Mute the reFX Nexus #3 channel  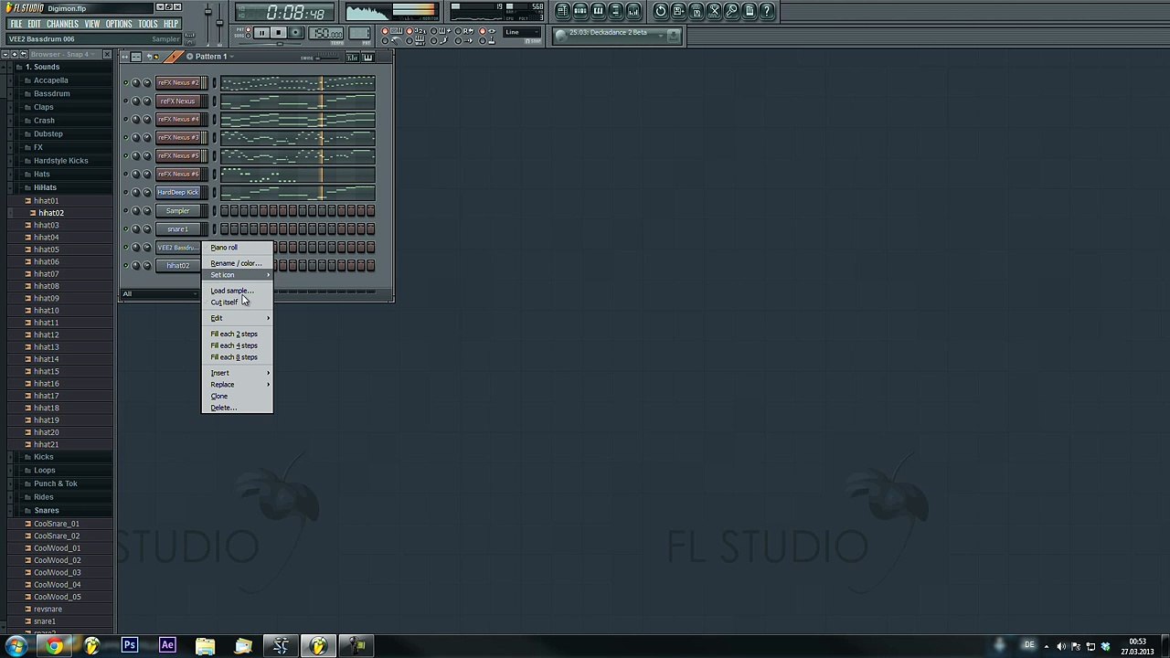tap(126, 138)
